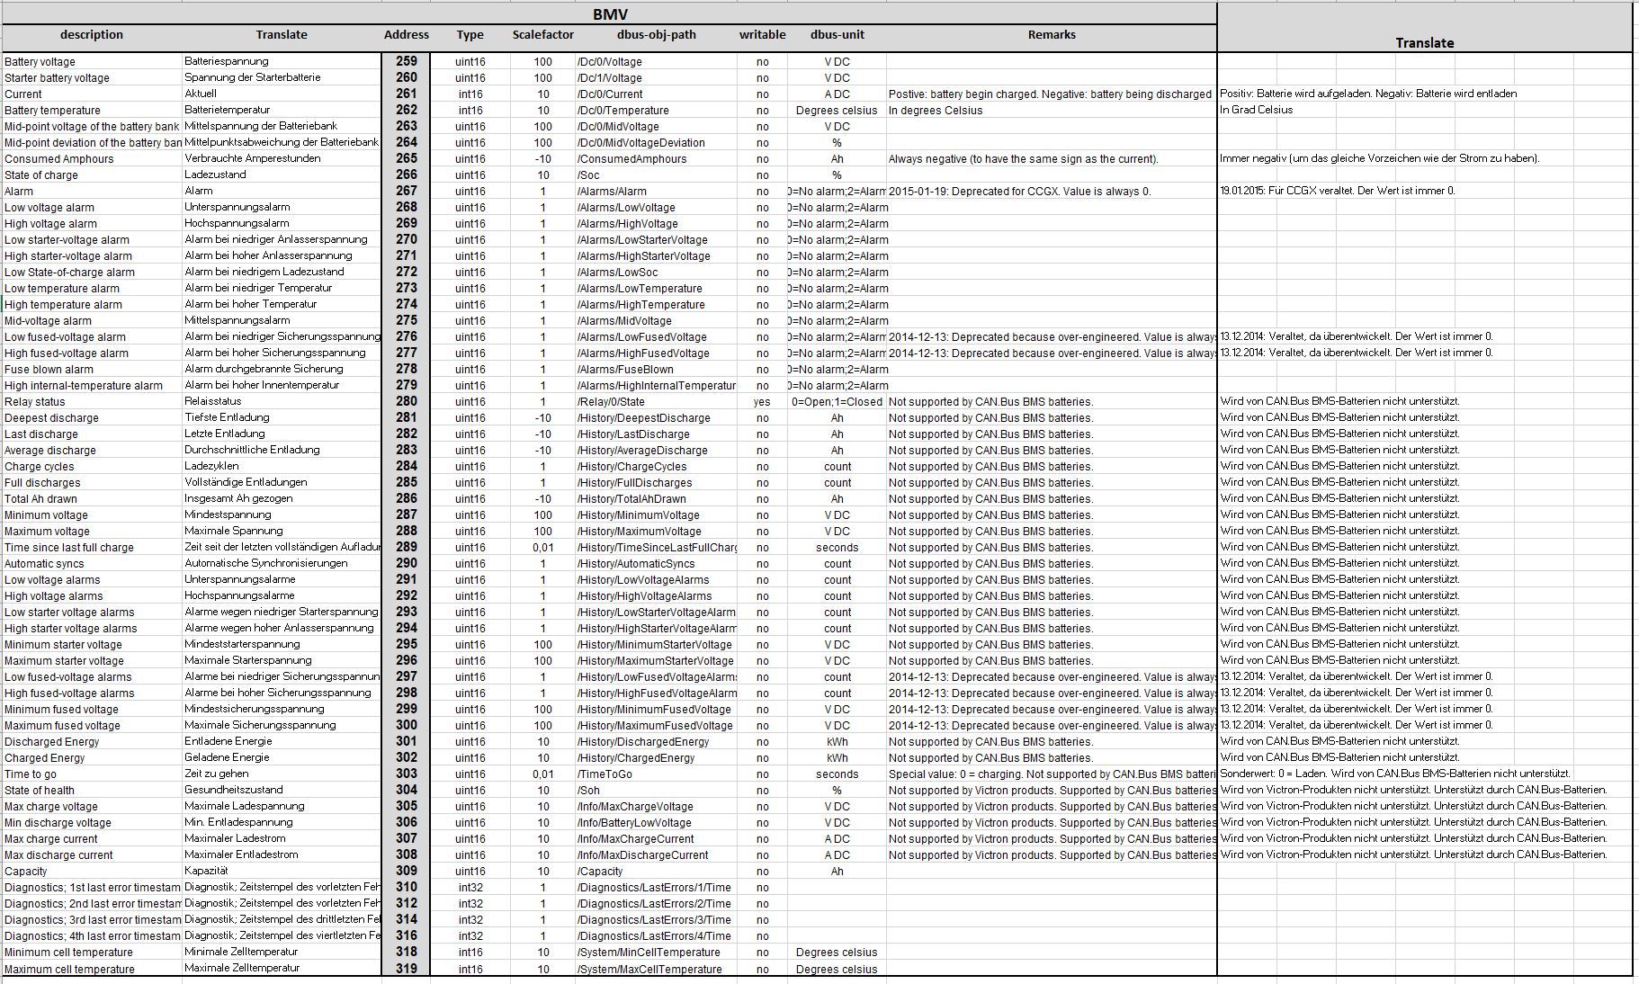Image resolution: width=1639 pixels, height=984 pixels.
Task: Select the 'Discharged Energy' cell
Action: pyautogui.click(x=92, y=742)
